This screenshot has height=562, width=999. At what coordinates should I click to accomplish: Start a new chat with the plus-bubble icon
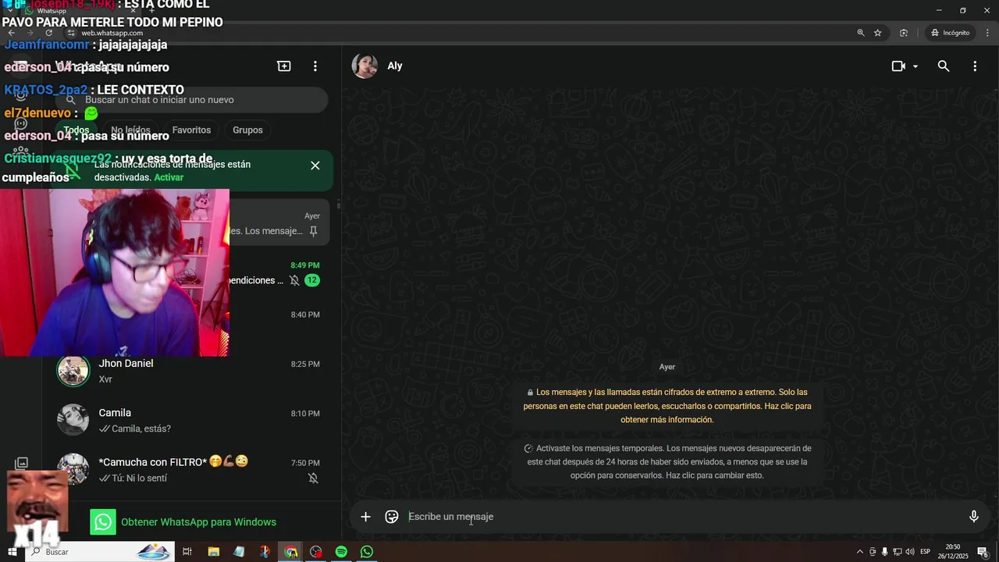[x=284, y=66]
